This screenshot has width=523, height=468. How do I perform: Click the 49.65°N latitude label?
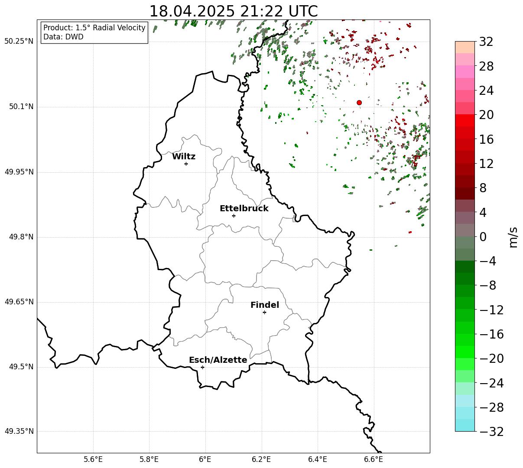pos(19,302)
